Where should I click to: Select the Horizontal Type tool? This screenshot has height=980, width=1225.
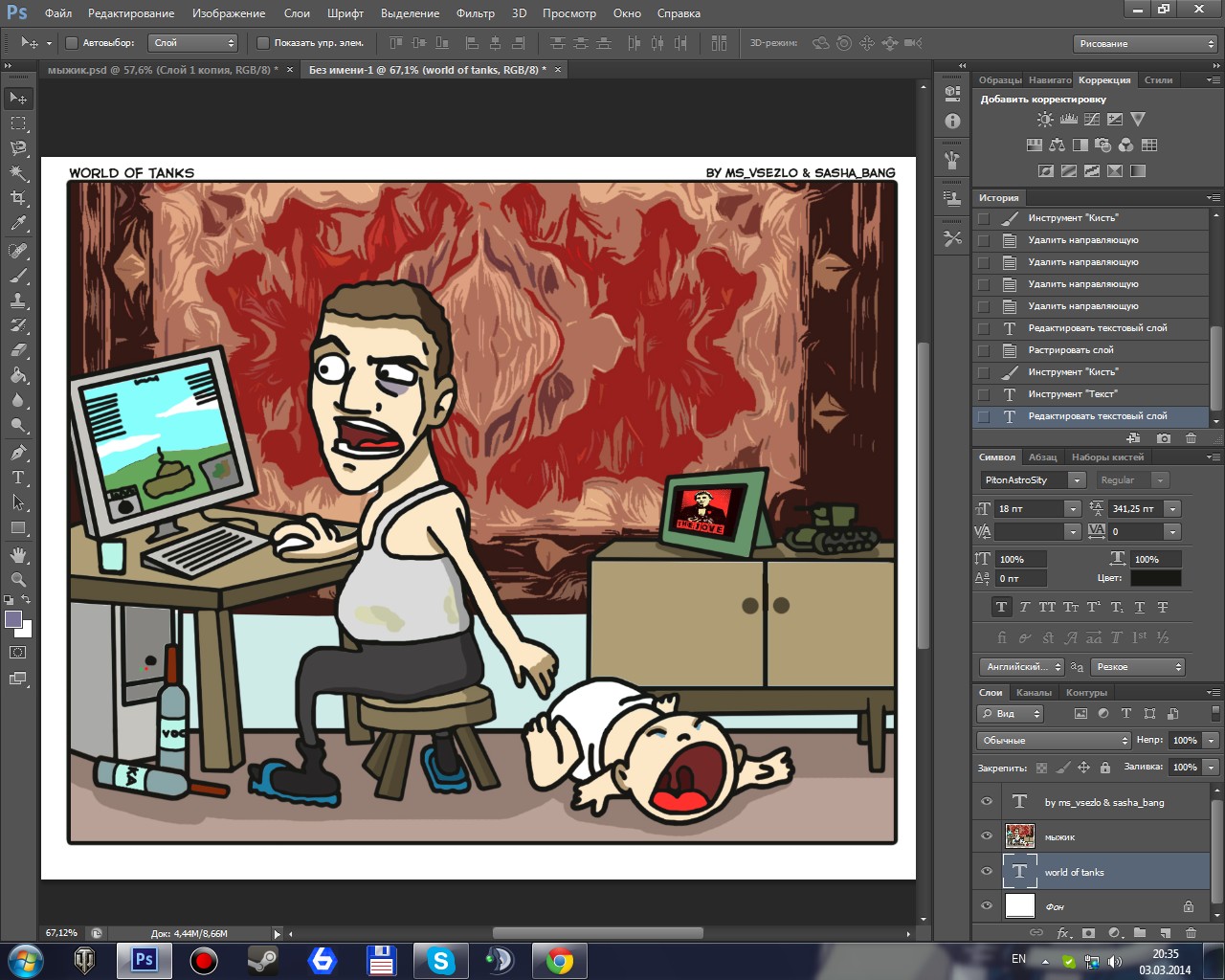(18, 478)
